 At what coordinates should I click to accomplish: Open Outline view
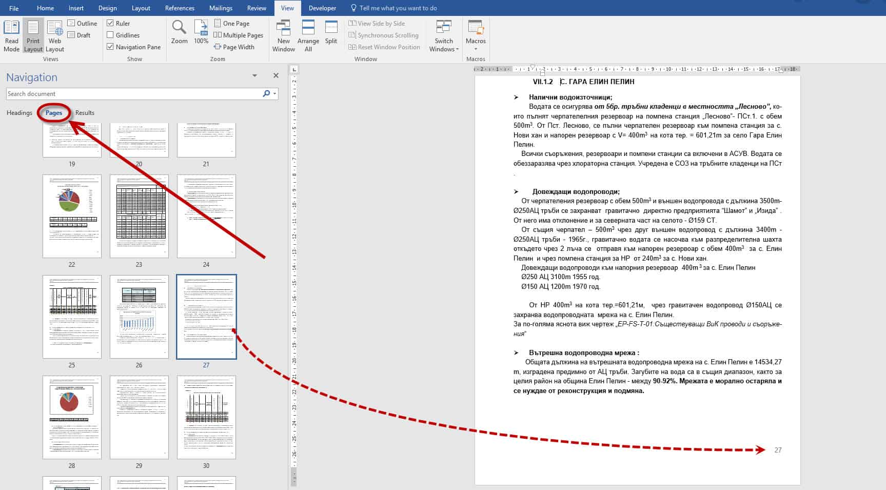[82, 23]
